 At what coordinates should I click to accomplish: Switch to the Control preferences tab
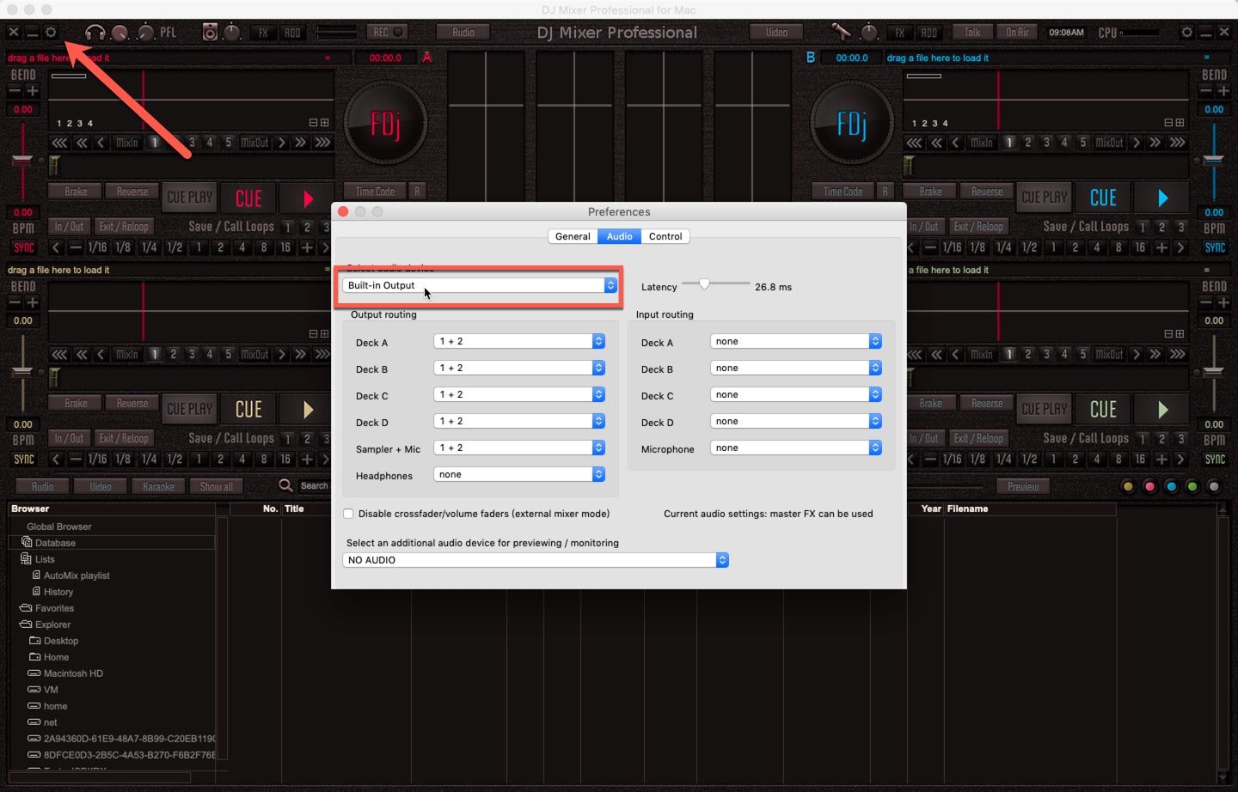(x=665, y=236)
